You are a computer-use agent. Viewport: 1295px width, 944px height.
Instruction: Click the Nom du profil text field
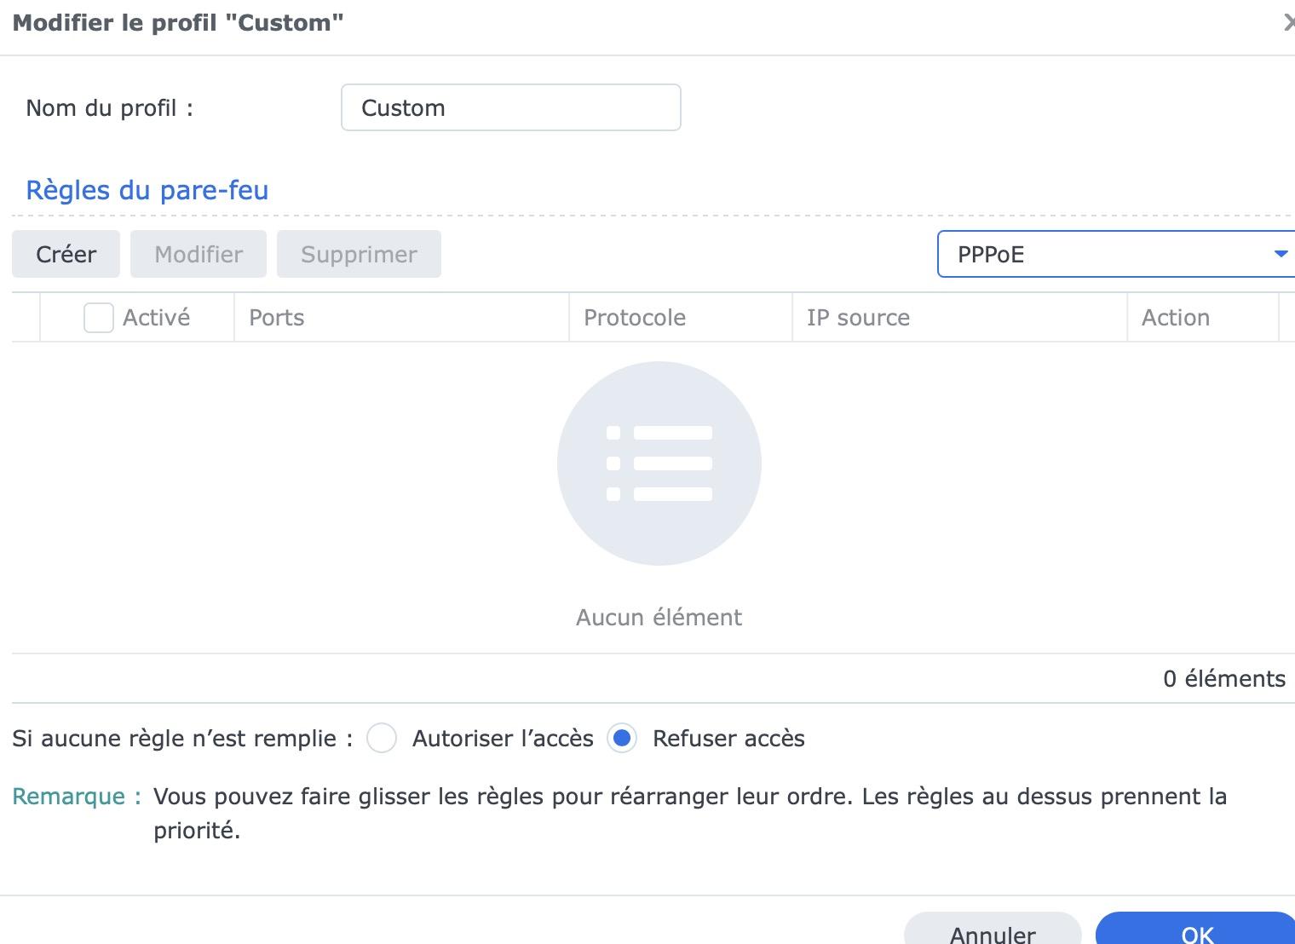[x=510, y=107]
